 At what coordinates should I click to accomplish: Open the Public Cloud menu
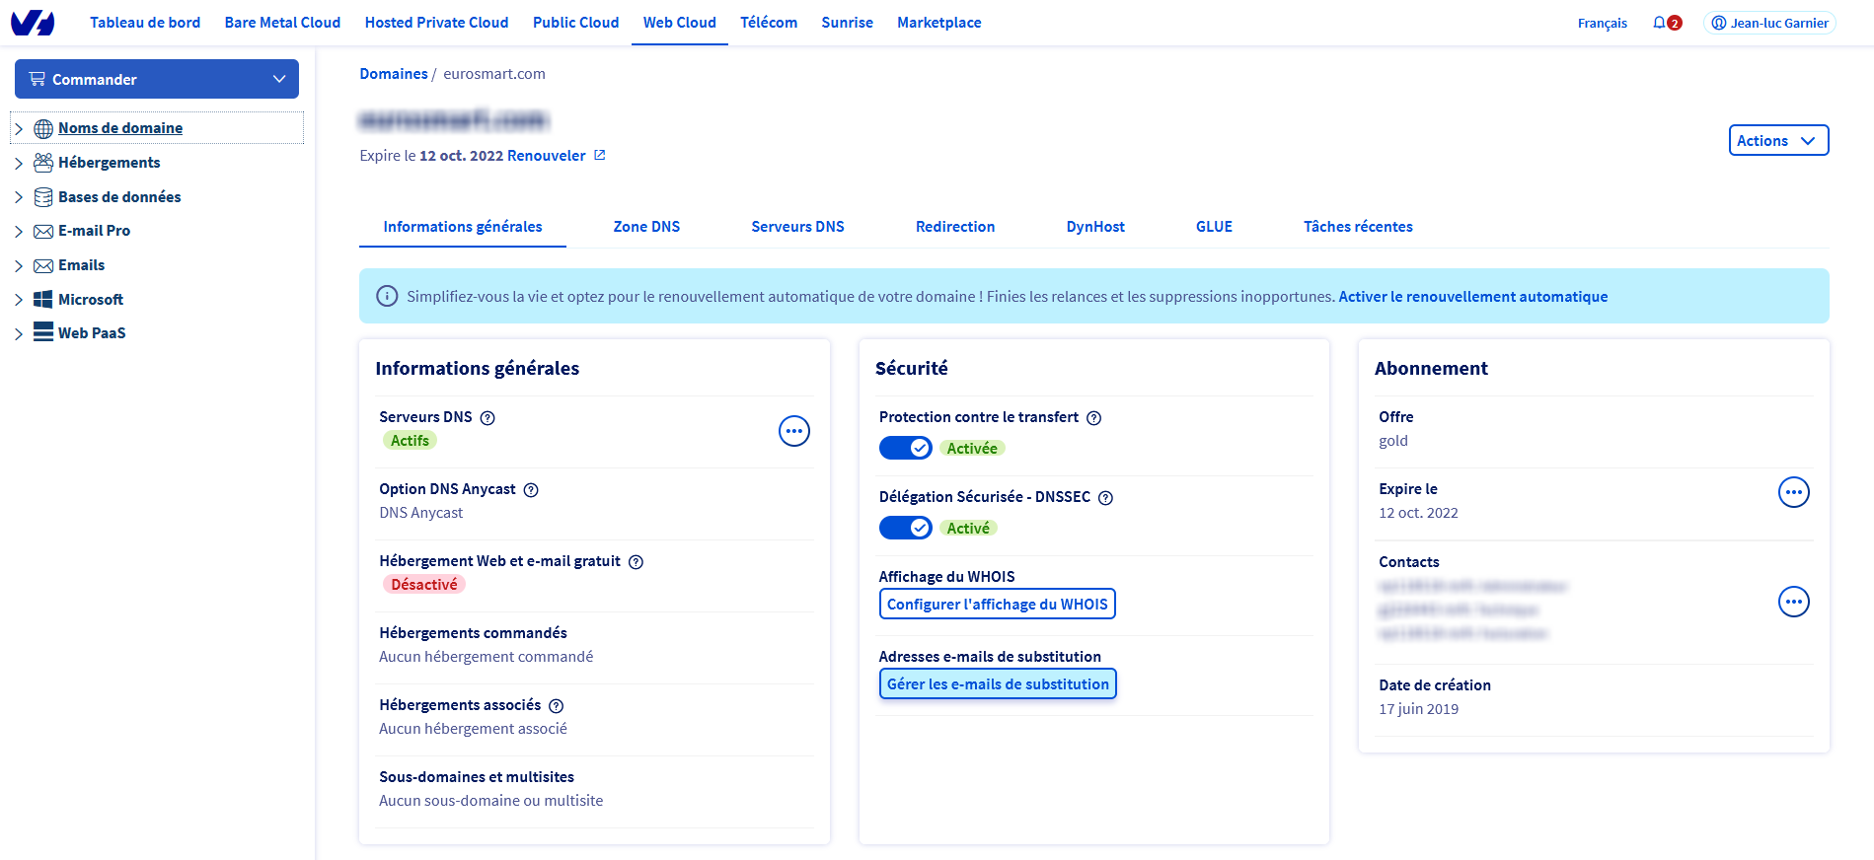(x=575, y=23)
